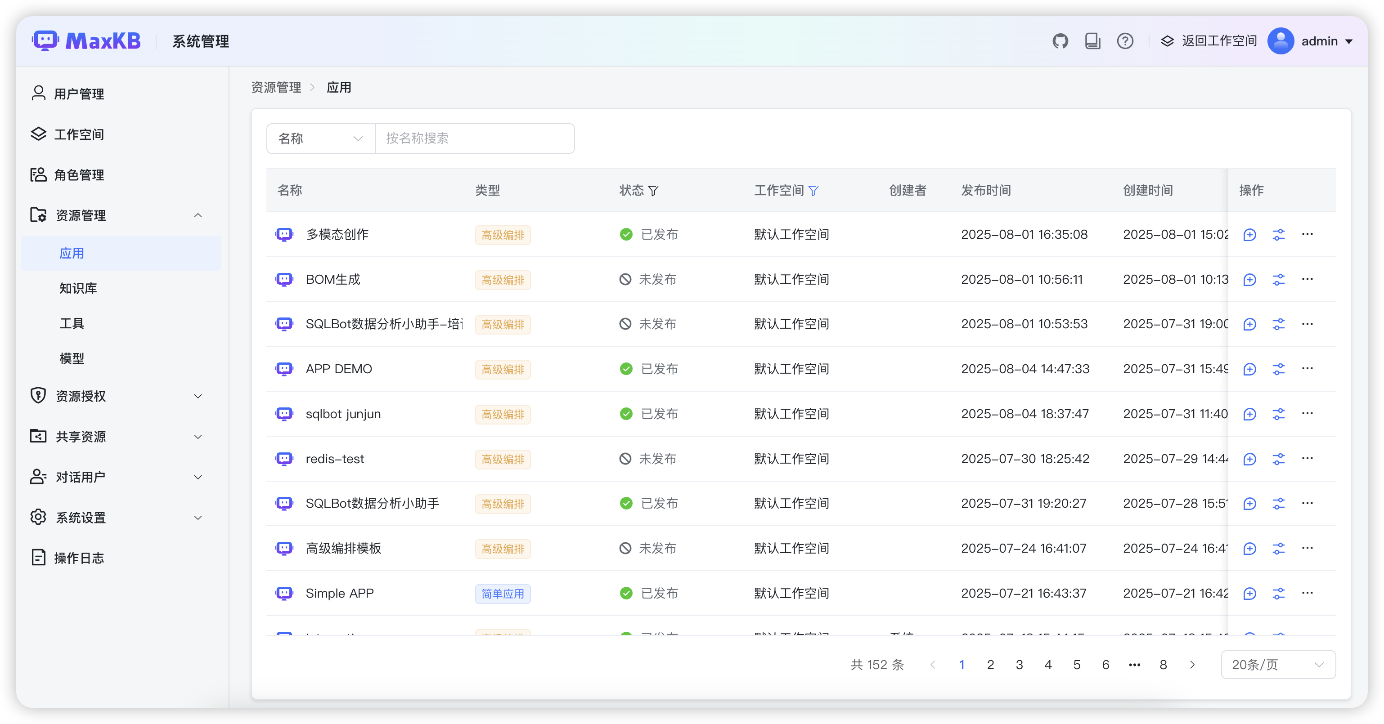Select 工具 under 资源管理
The image size is (1384, 724).
121,323
